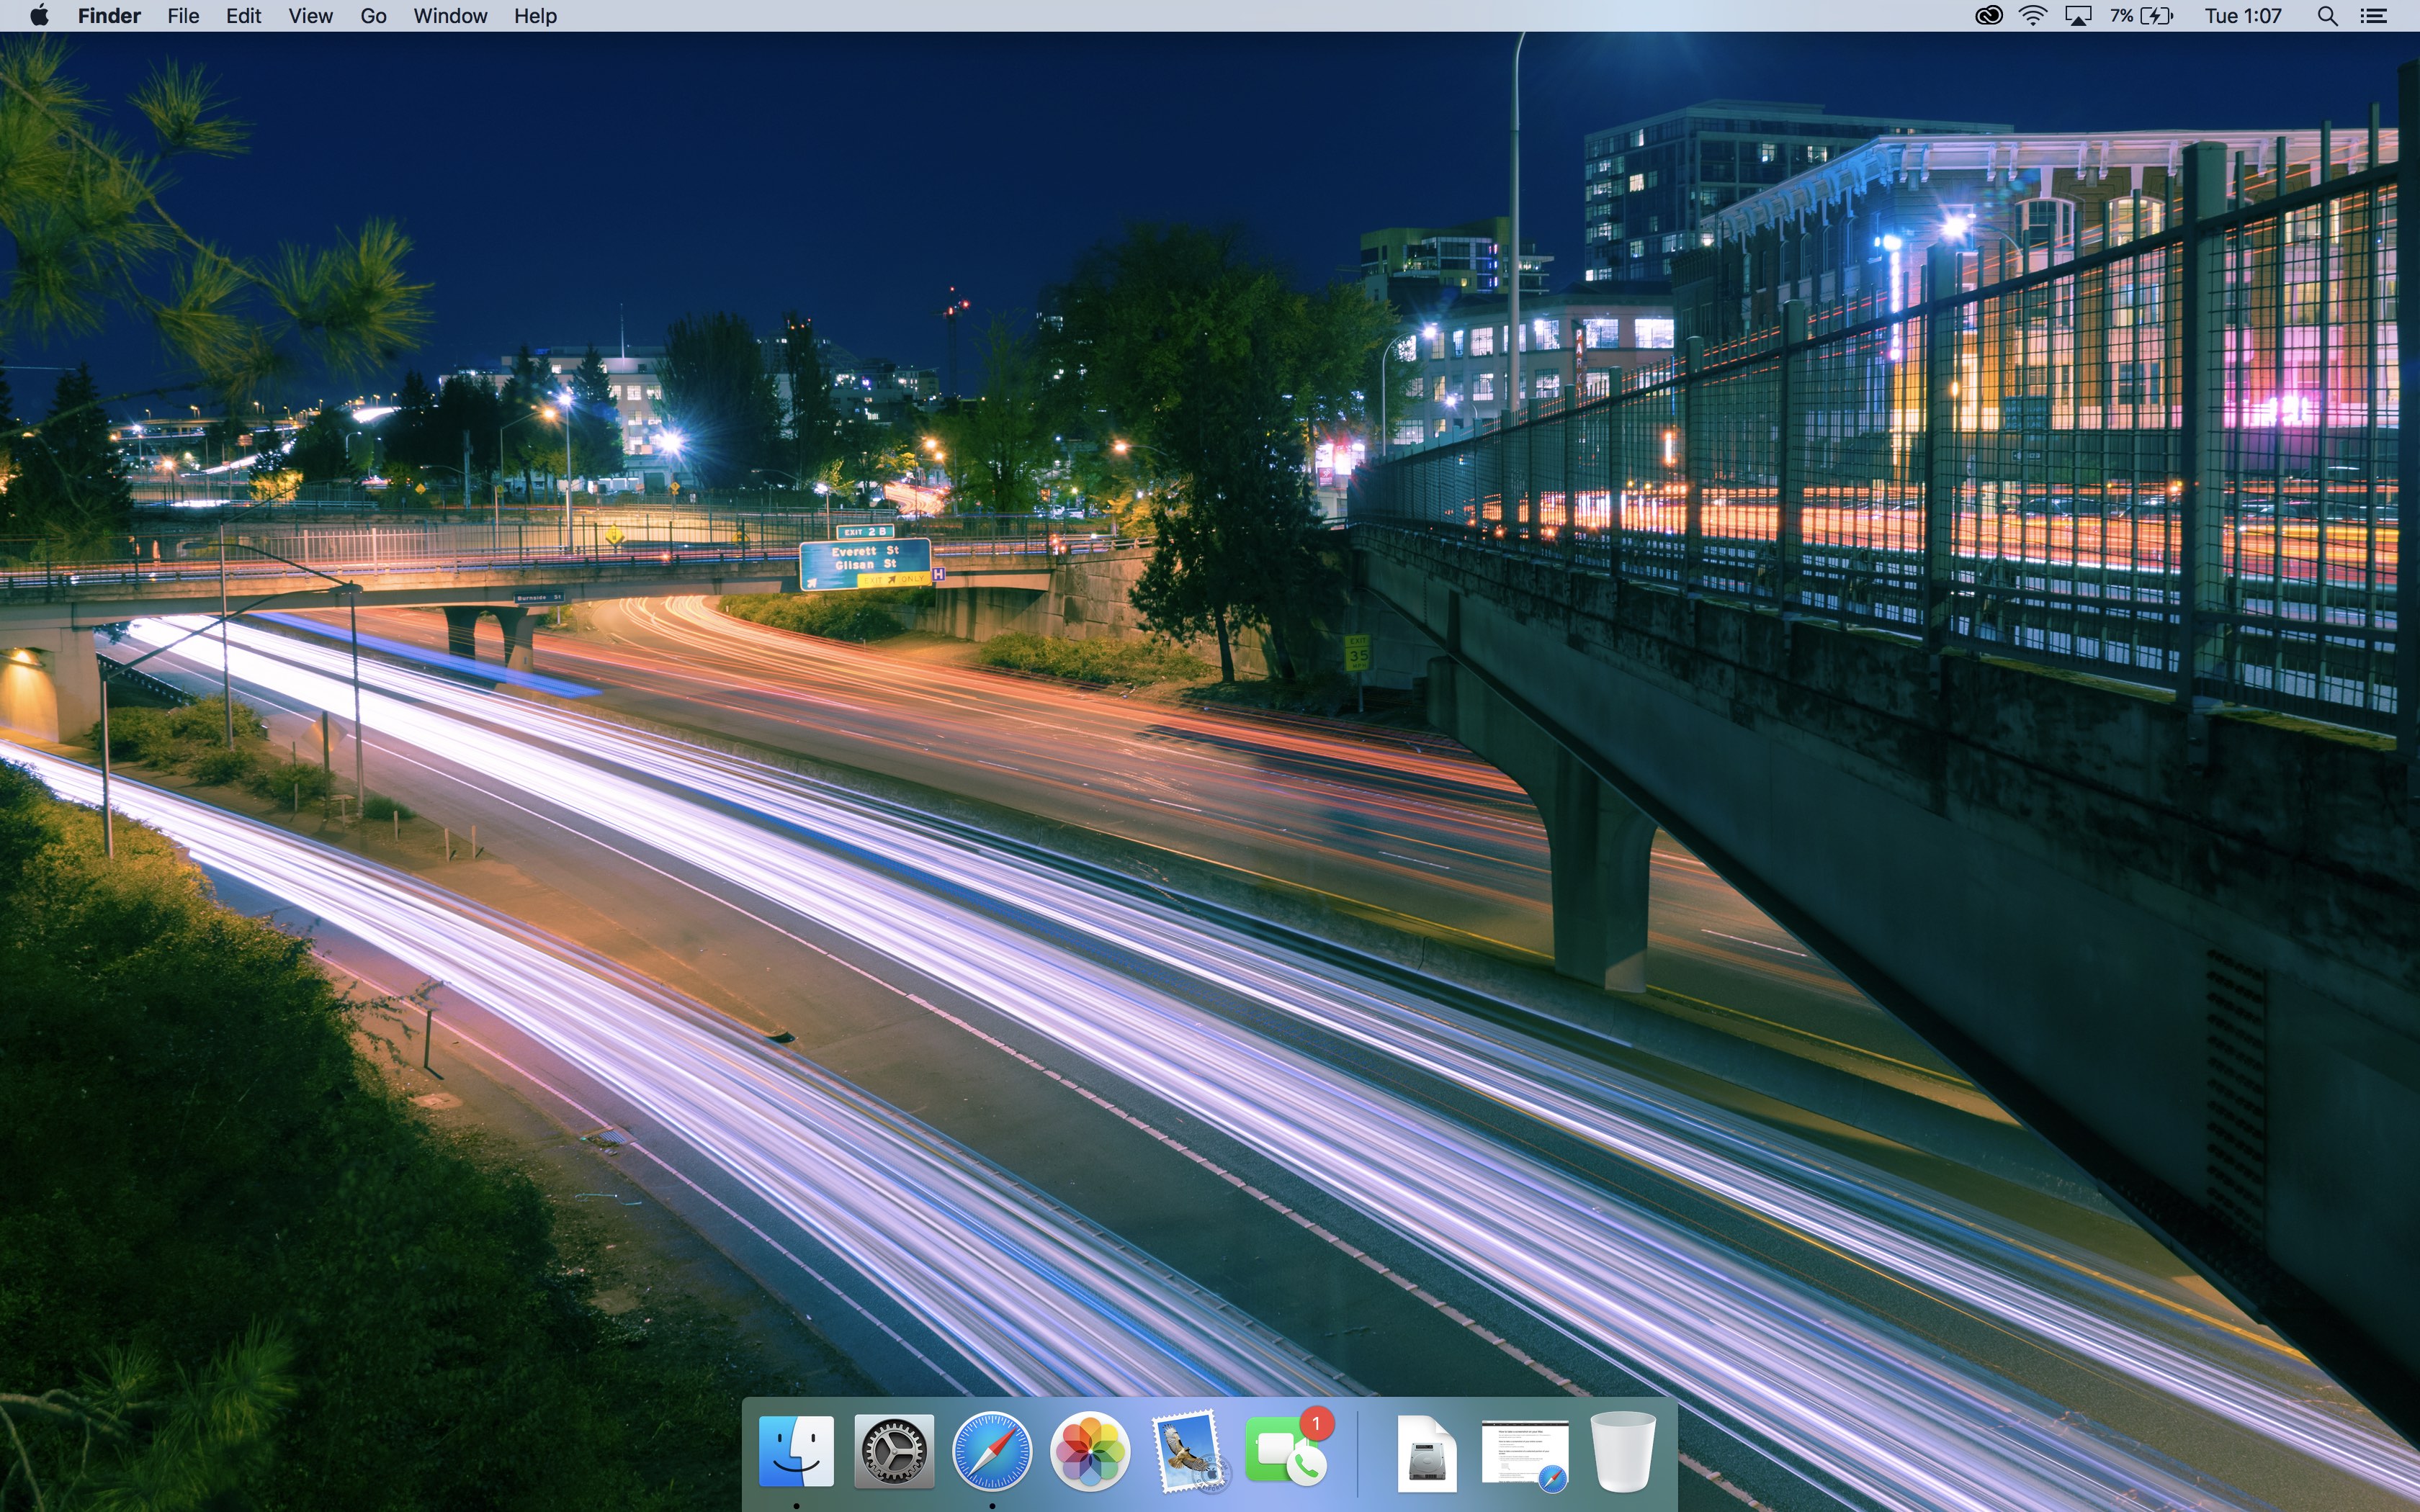Open the Trash in the Dock
The height and width of the screenshot is (1512, 2420).
(x=1622, y=1451)
